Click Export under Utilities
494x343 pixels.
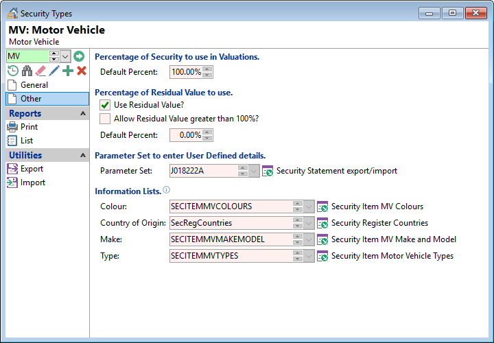click(32, 169)
